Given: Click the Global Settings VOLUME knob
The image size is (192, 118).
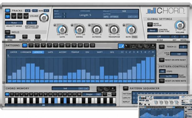Looking at the screenshot, I should click(180, 25).
